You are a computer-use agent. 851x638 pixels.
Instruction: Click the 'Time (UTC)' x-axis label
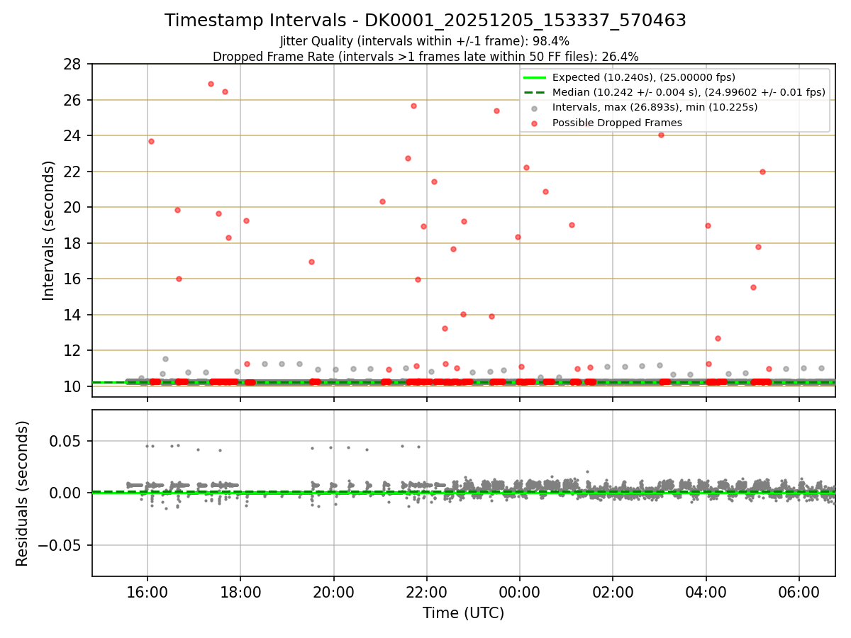(x=463, y=613)
